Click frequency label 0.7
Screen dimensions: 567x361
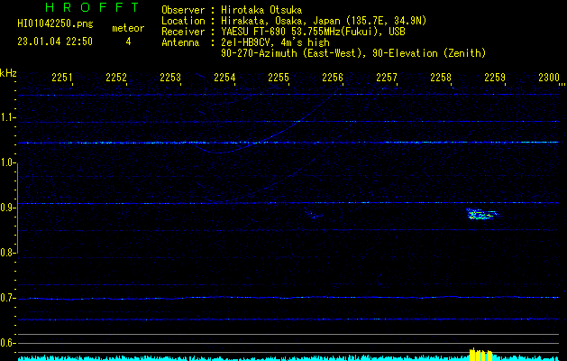click(x=7, y=298)
